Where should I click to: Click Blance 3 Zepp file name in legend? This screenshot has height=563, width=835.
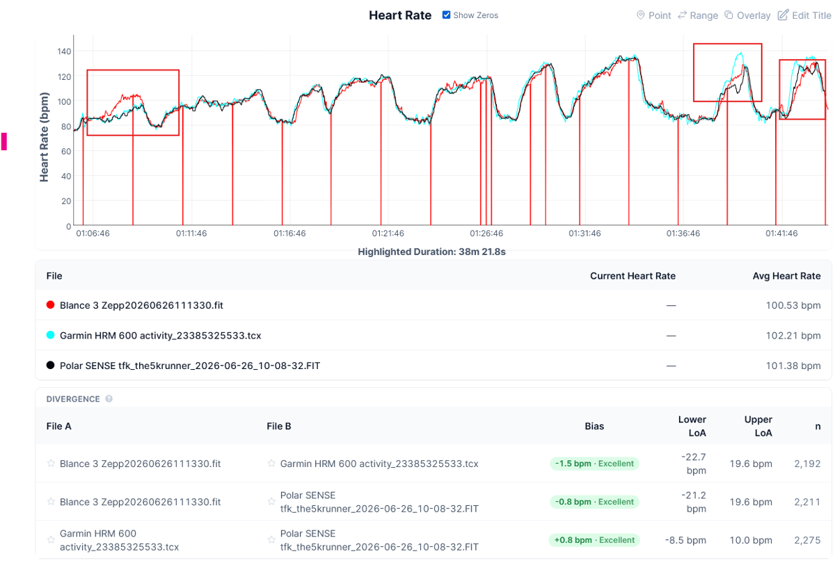pyautogui.click(x=141, y=305)
